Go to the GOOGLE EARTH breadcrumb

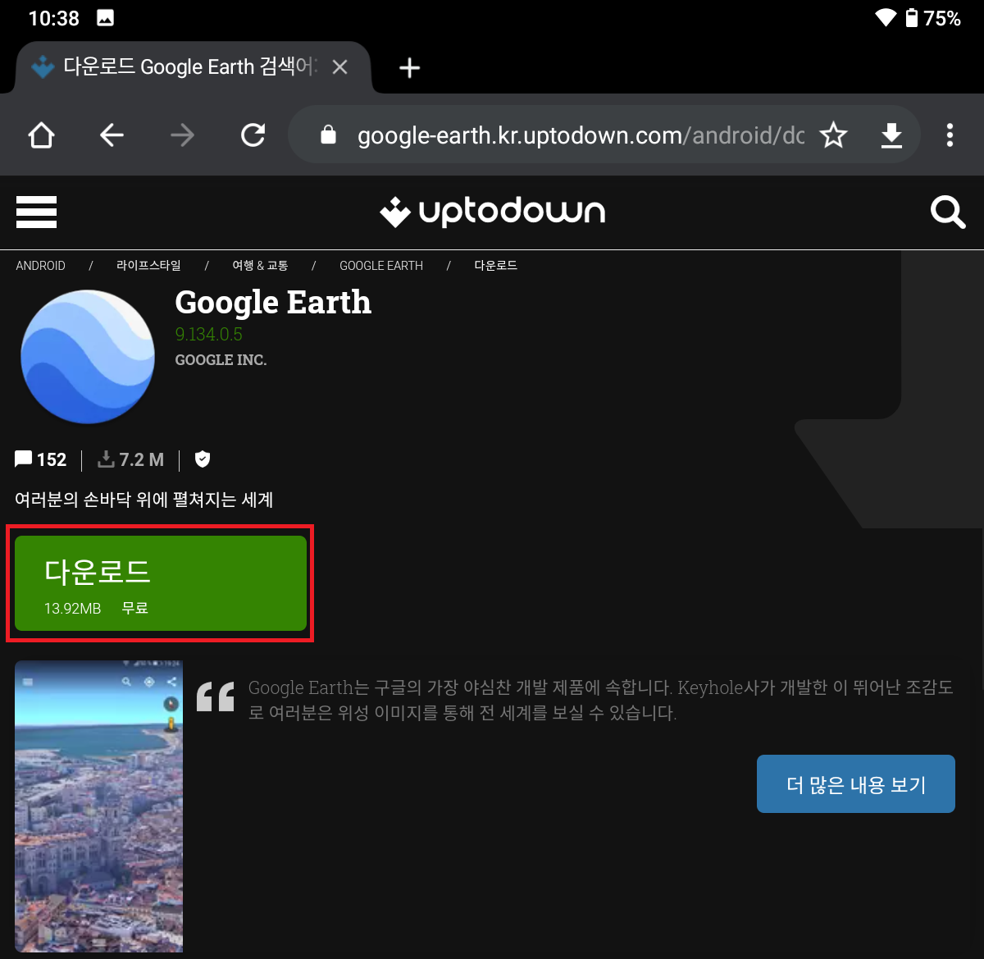point(381,266)
